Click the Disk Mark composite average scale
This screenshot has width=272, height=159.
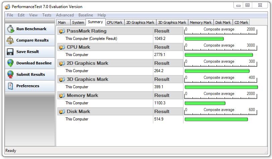click(220, 111)
